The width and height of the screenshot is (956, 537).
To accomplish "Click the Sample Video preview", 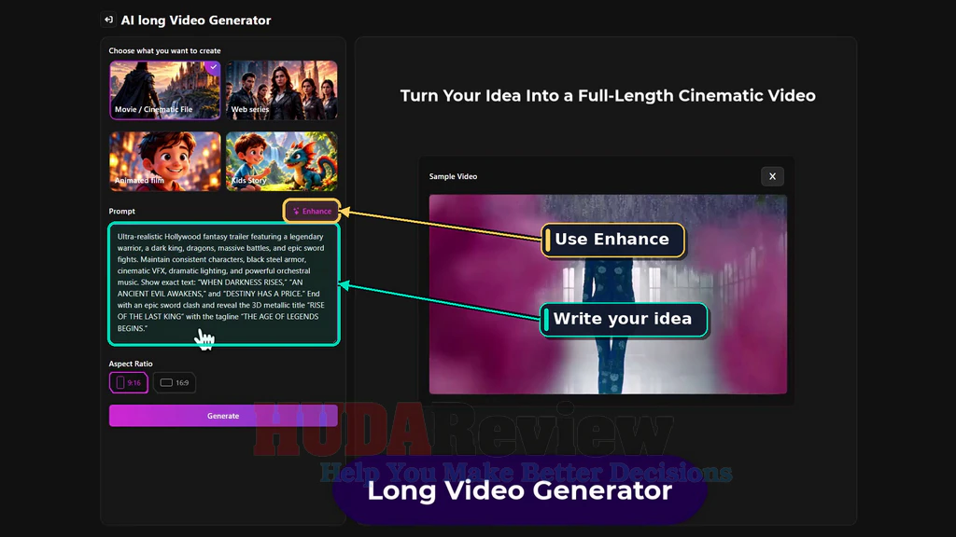I will click(608, 294).
